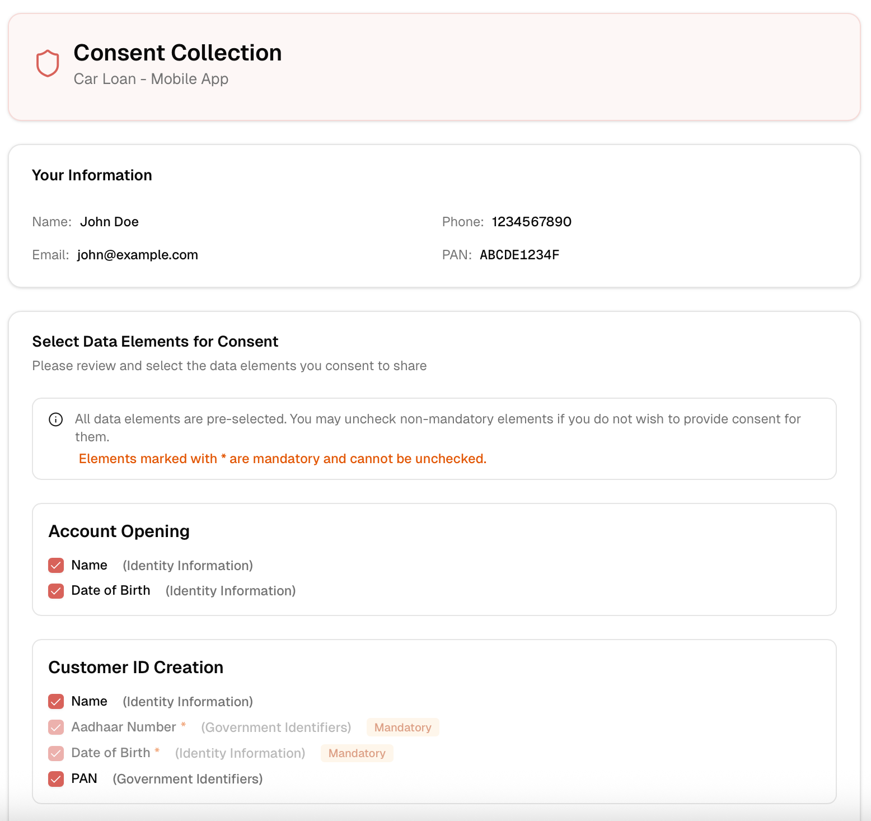Click the info circle icon in the notice box
This screenshot has width=871, height=821.
coord(56,419)
